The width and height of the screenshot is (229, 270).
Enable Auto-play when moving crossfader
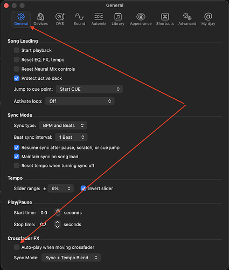pyautogui.click(x=17, y=247)
